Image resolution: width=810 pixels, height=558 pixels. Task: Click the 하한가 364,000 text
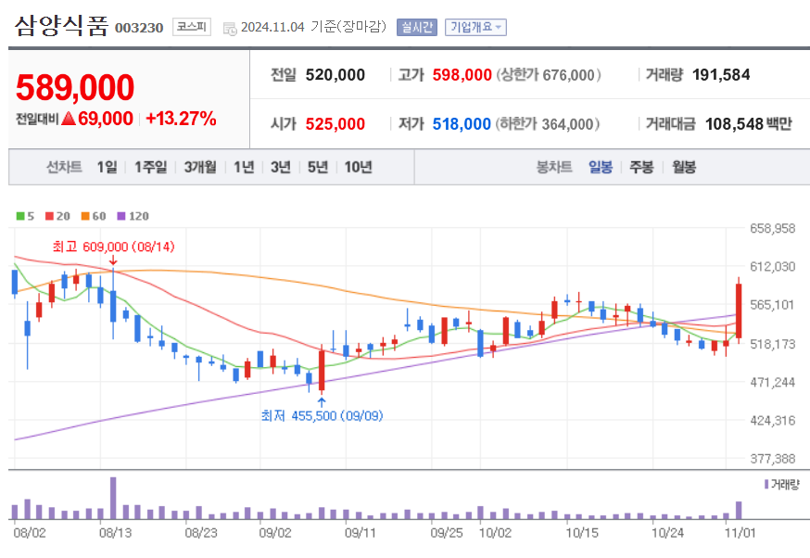point(548,124)
